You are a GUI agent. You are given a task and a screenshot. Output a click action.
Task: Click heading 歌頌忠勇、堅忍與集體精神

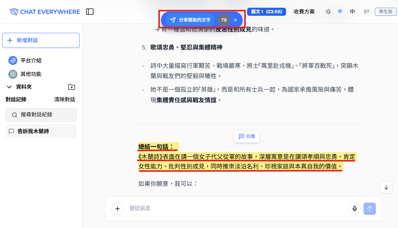coord(186,47)
